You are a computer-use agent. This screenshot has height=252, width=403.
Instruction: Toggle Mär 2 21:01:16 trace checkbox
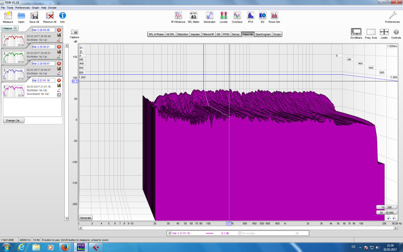[x=170, y=233]
